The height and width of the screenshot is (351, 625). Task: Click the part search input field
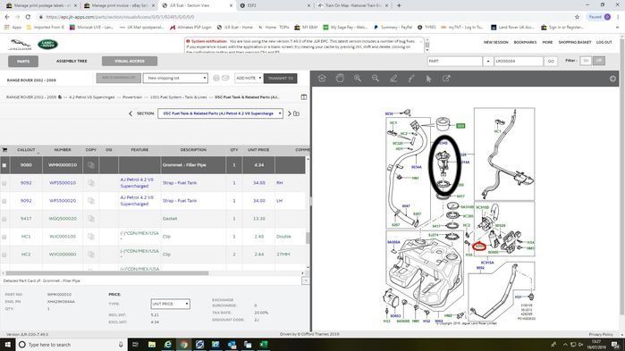pyautogui.click(x=519, y=62)
